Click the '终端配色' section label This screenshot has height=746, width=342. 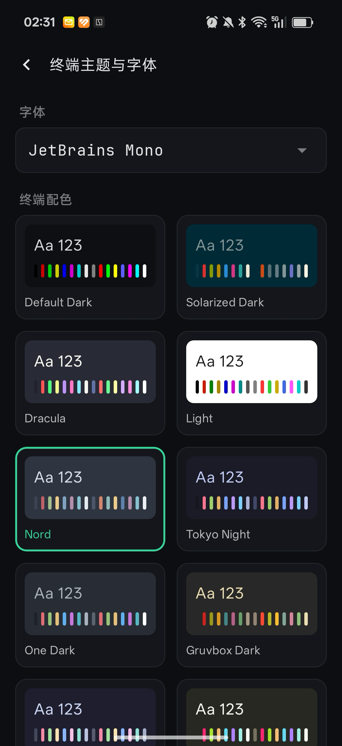[x=46, y=200]
